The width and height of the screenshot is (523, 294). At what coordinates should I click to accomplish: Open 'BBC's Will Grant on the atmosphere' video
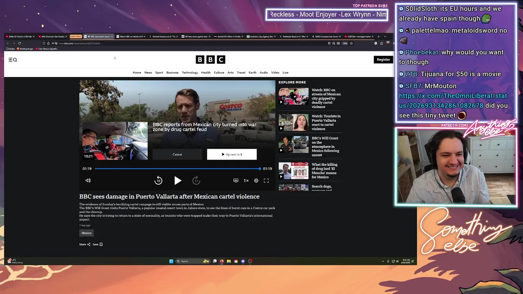tap(325, 147)
